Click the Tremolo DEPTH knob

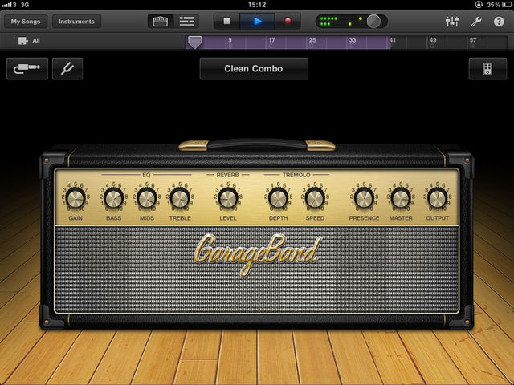(x=278, y=199)
